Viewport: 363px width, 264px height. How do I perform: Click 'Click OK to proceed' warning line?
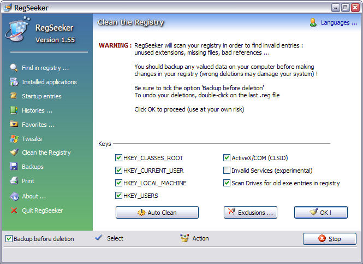[189, 109]
